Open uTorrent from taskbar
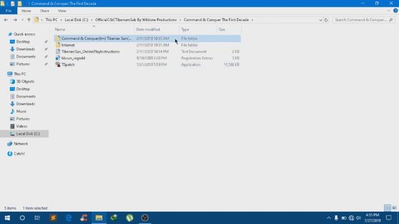 [130, 218]
